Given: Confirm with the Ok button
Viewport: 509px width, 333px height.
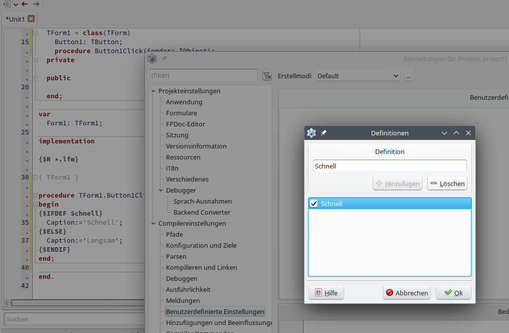Looking at the screenshot, I should (x=453, y=293).
